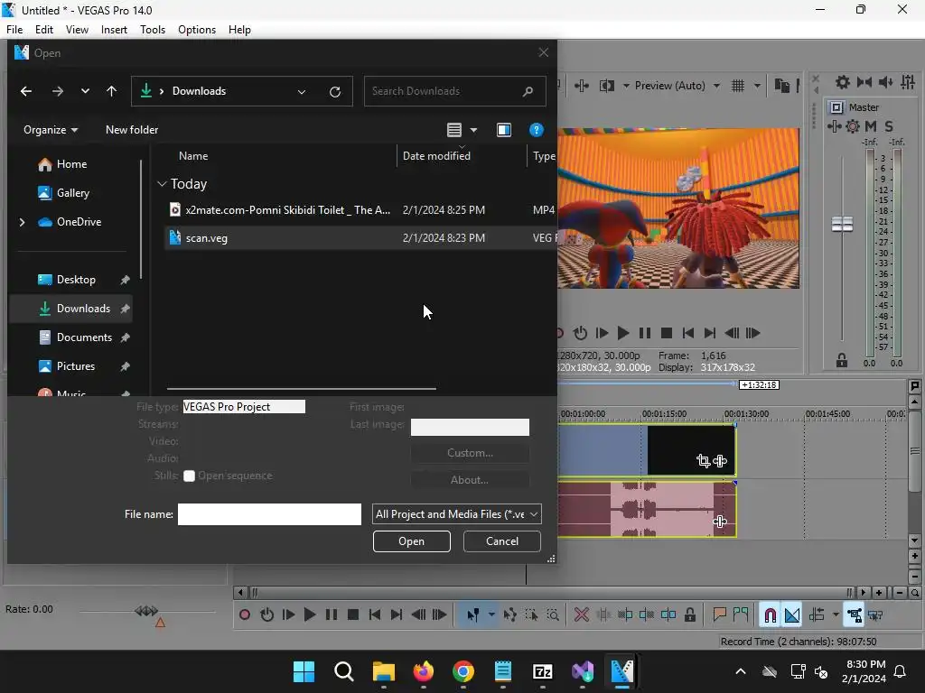This screenshot has width=925, height=693.
Task: Go to start in the timeline transport bar
Action: [x=375, y=615]
